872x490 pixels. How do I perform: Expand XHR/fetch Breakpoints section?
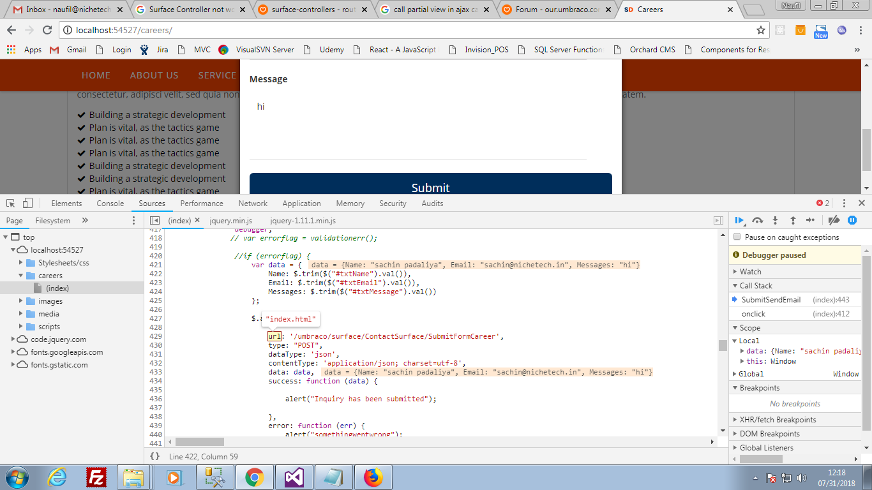tap(795, 420)
